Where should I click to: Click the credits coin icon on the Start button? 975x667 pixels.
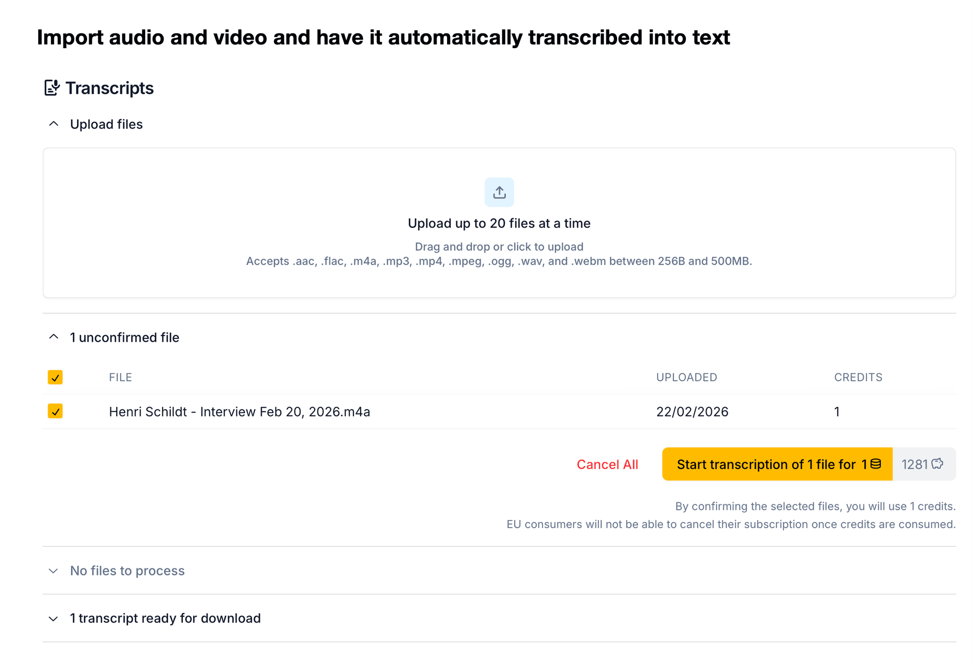(x=876, y=464)
